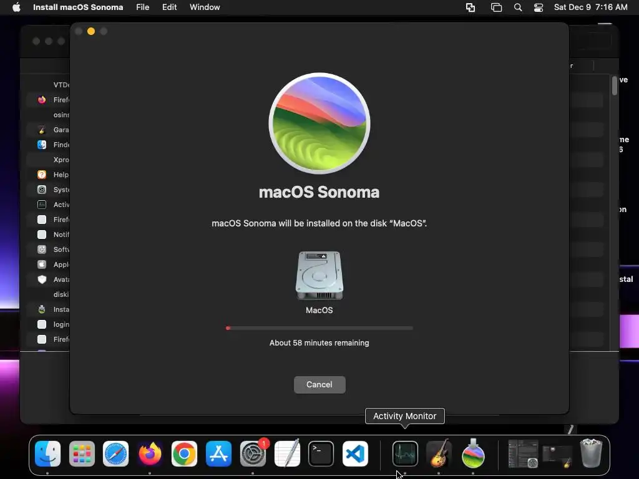
Task: Select the Help process row in Activity Monitor
Action: pyautogui.click(x=48, y=175)
